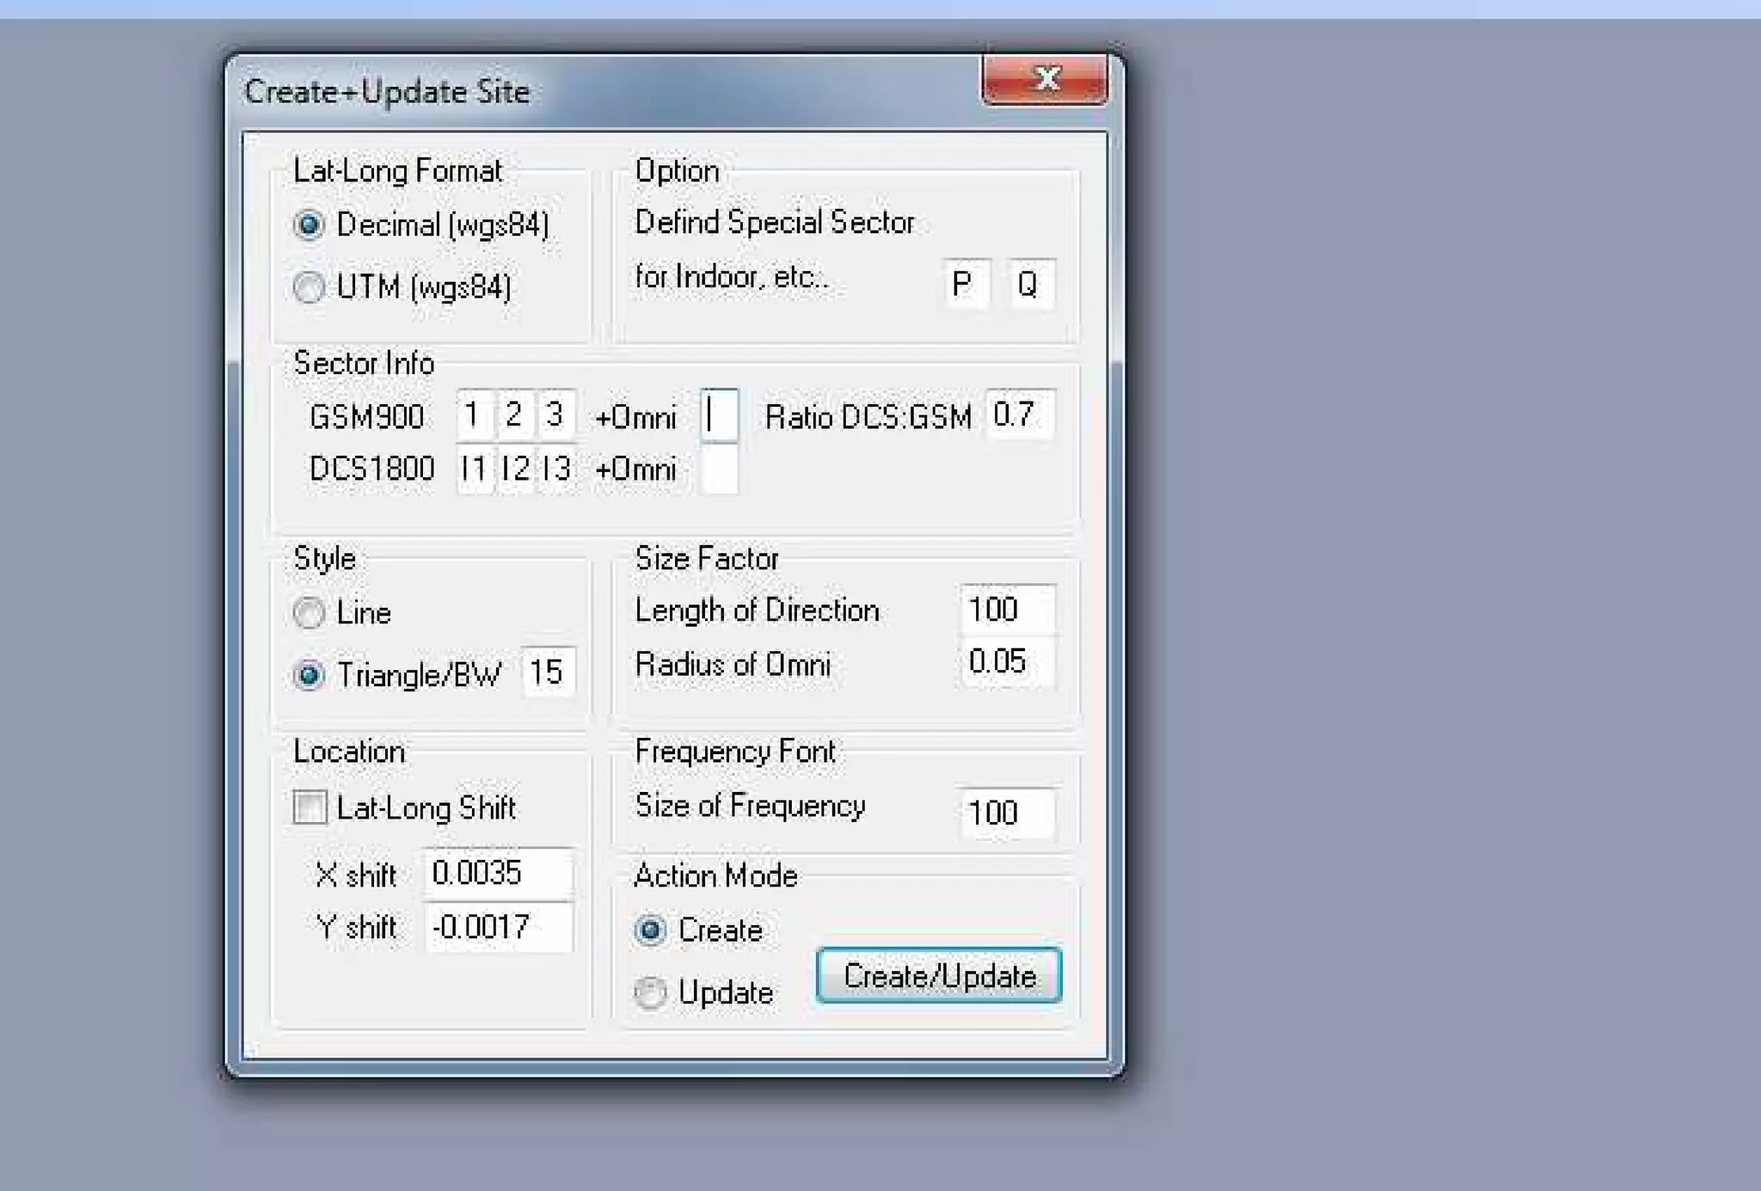Select Create action mode
1761x1191 pixels.
pos(650,930)
